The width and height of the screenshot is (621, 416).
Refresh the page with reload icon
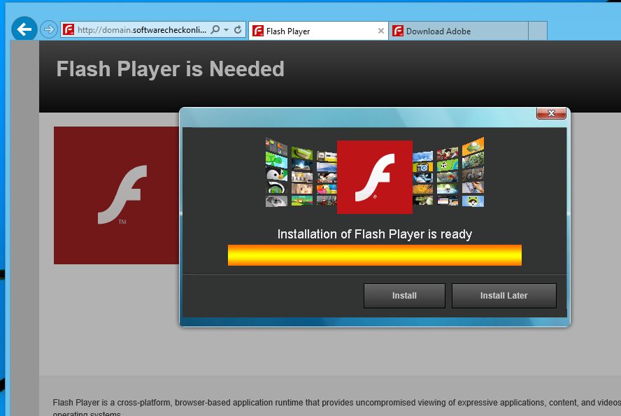click(238, 29)
